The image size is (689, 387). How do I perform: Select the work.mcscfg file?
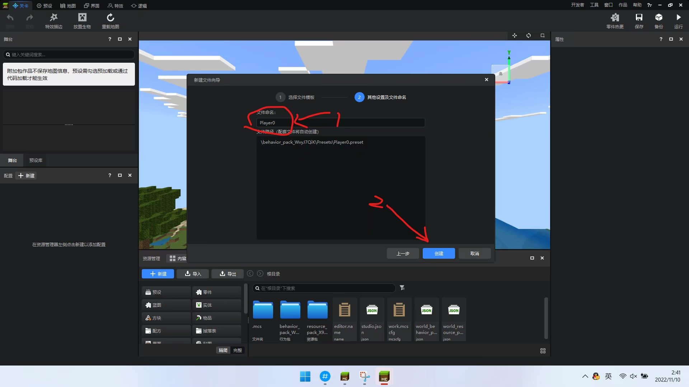(399, 319)
